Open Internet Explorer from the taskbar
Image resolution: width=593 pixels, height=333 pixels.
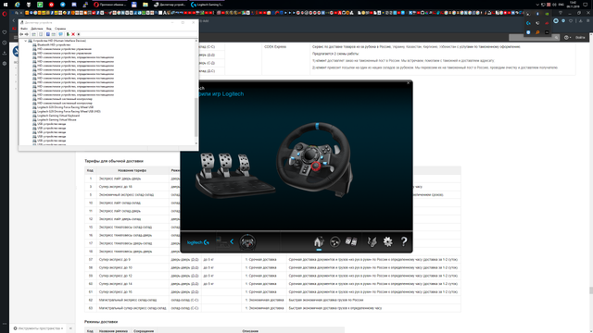(x=17, y=5)
